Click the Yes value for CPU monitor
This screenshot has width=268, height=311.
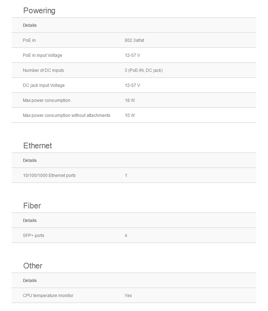point(128,296)
